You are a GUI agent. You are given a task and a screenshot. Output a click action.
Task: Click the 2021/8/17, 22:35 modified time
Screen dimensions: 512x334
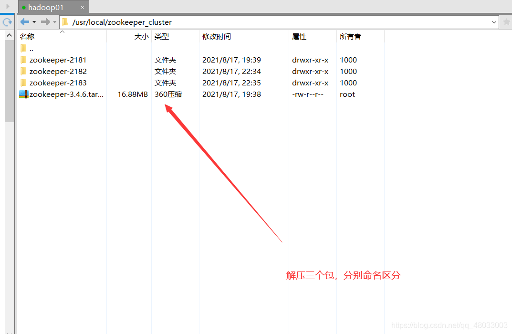pyautogui.click(x=231, y=83)
